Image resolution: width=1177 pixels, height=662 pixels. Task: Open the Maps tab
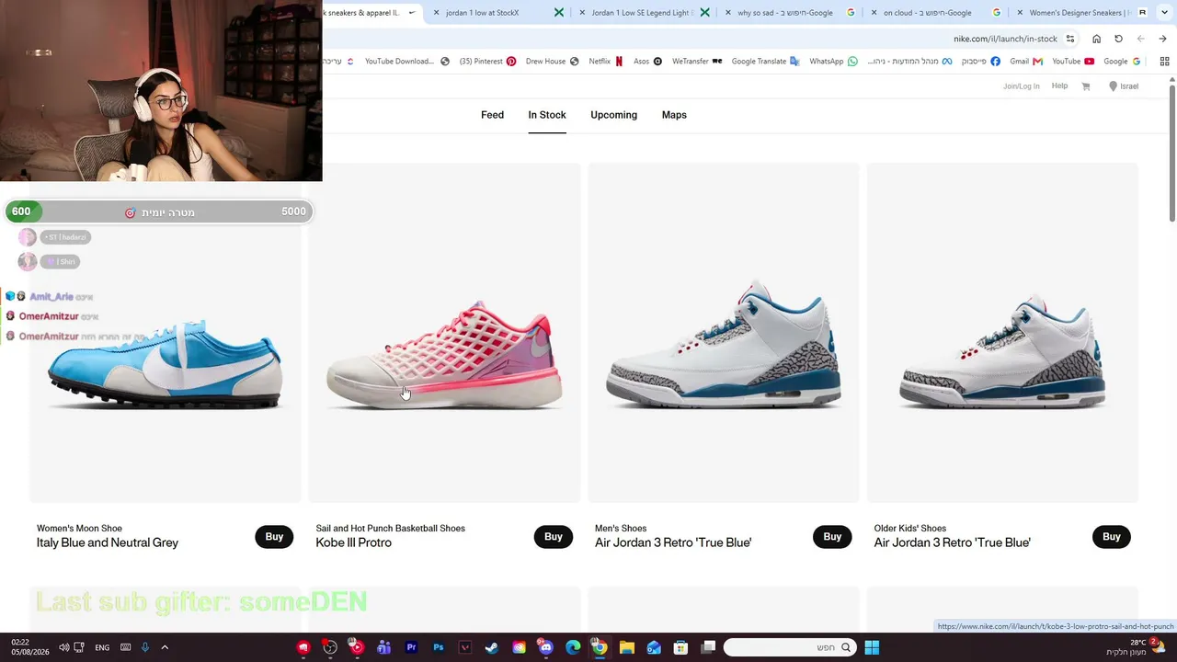(674, 115)
